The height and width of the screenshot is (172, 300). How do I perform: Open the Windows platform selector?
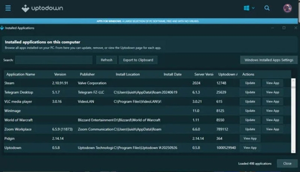tap(249, 8)
